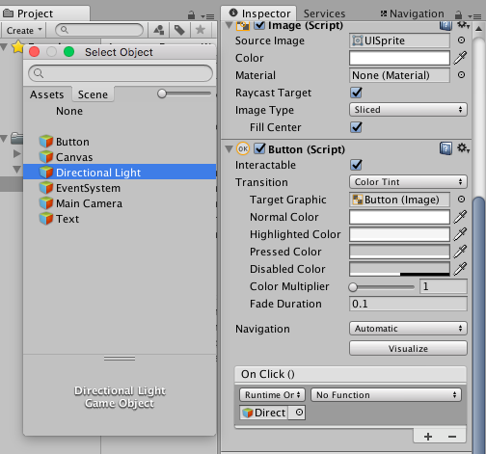Screen dimensions: 486x454
Task: Click Project panel search field
Action: [99, 30]
